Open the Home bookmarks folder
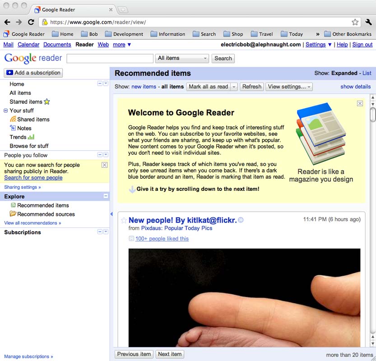The height and width of the screenshot is (361, 376). tap(63, 34)
